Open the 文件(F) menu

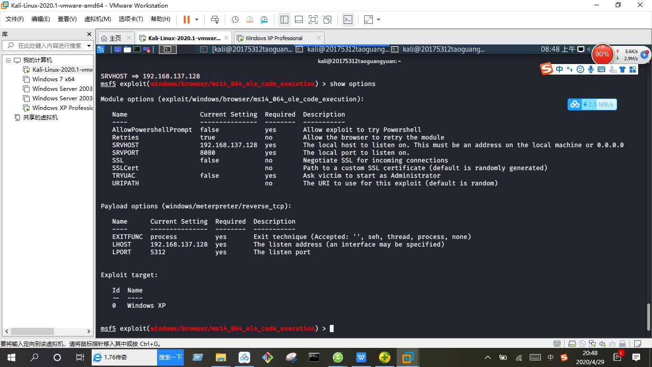point(15,19)
